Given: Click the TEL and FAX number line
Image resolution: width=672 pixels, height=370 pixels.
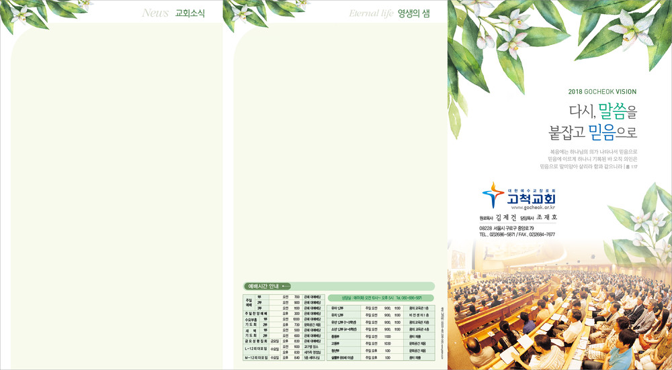Looking at the screenshot, I should coord(517,235).
